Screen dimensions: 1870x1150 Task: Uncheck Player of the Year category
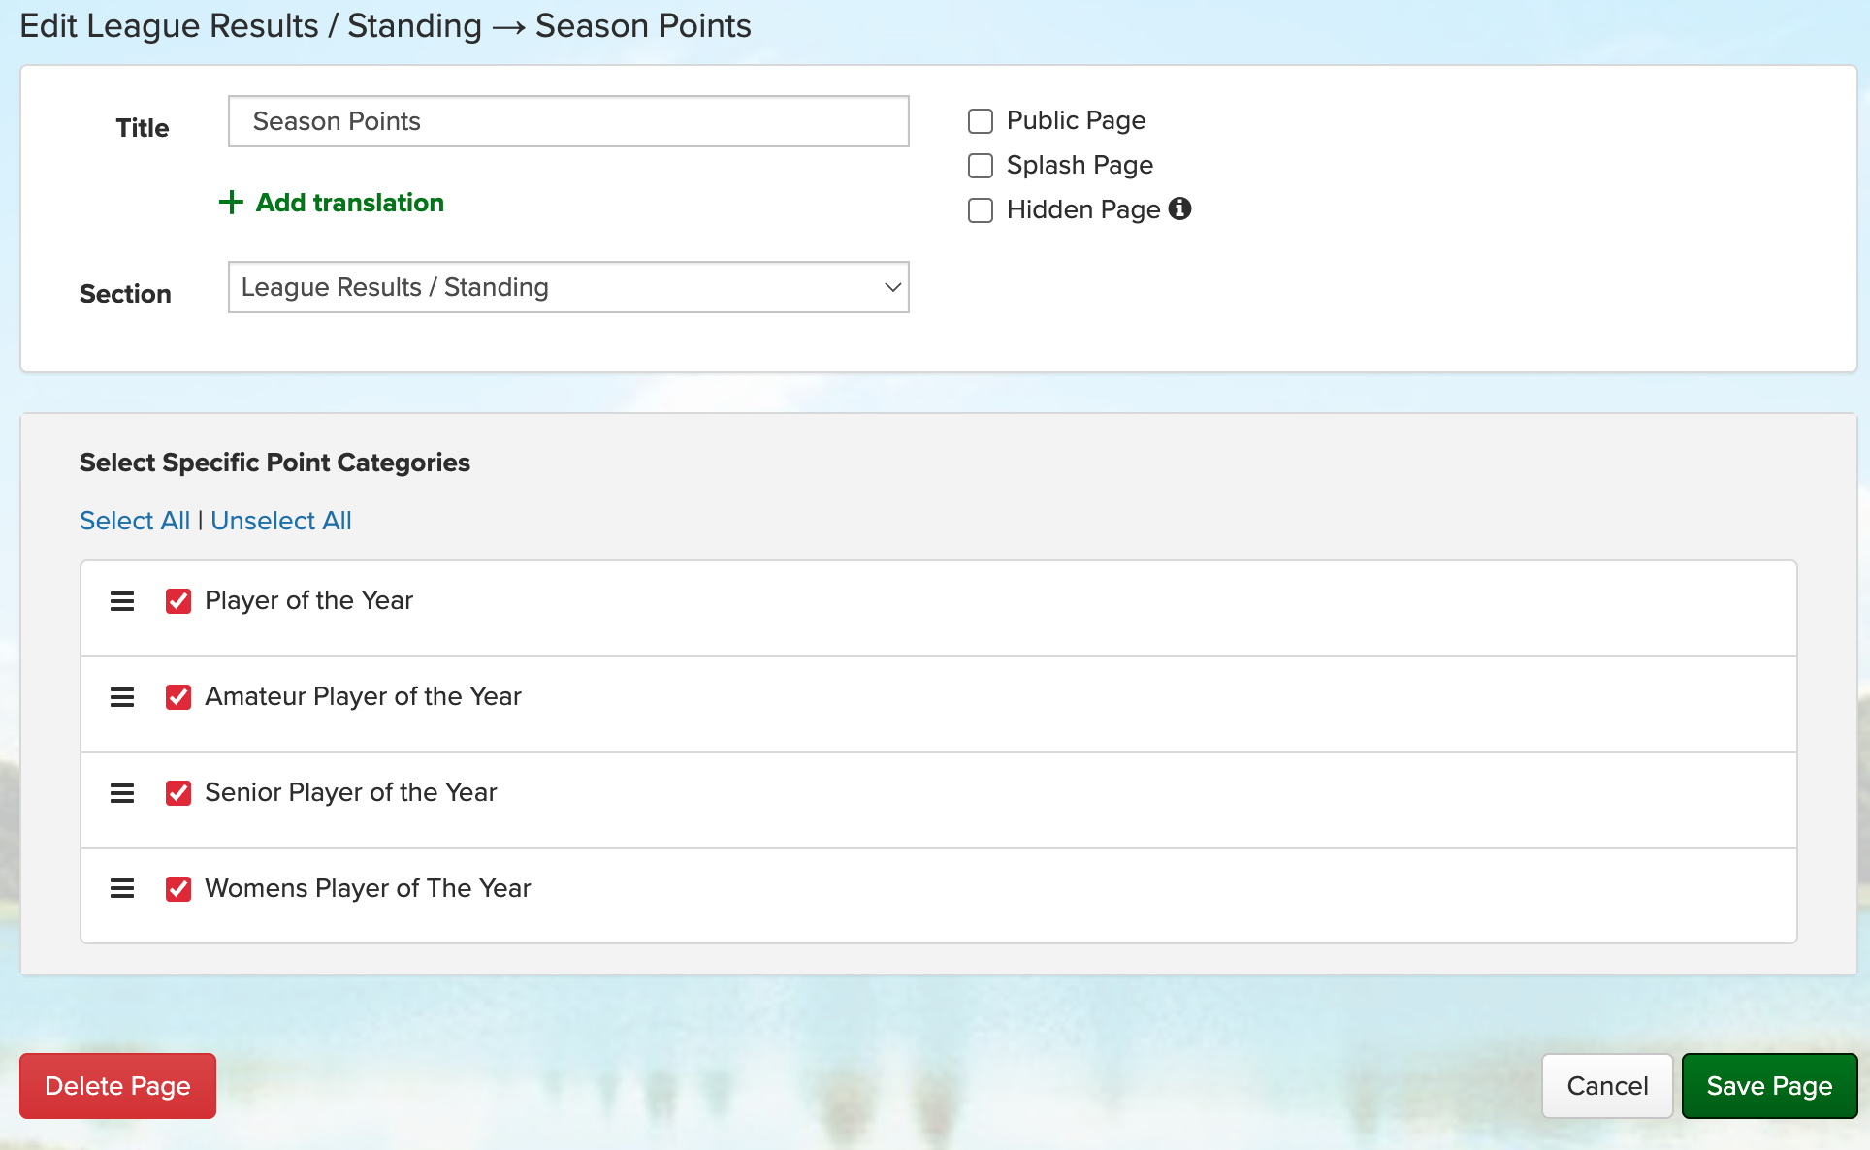tap(178, 601)
